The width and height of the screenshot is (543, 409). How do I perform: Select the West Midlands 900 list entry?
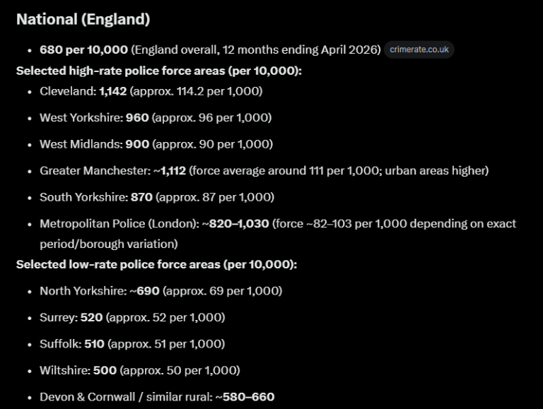tap(156, 144)
